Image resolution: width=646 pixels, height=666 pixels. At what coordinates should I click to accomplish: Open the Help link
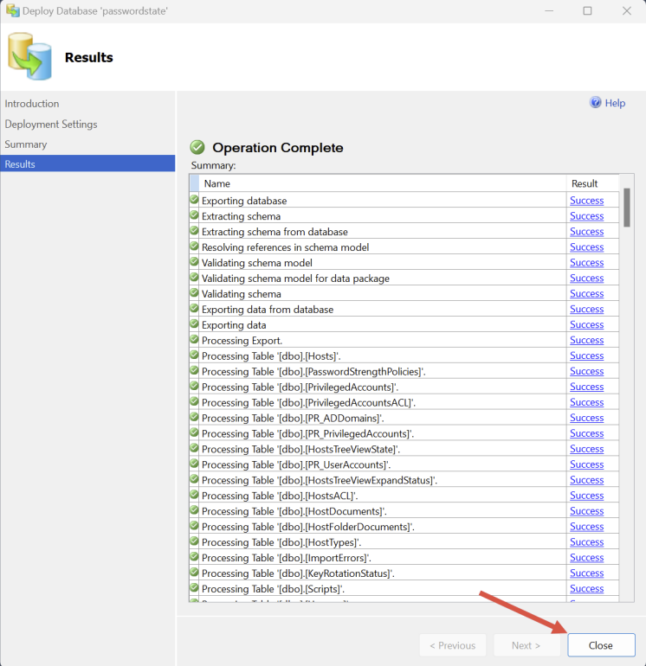[615, 103]
